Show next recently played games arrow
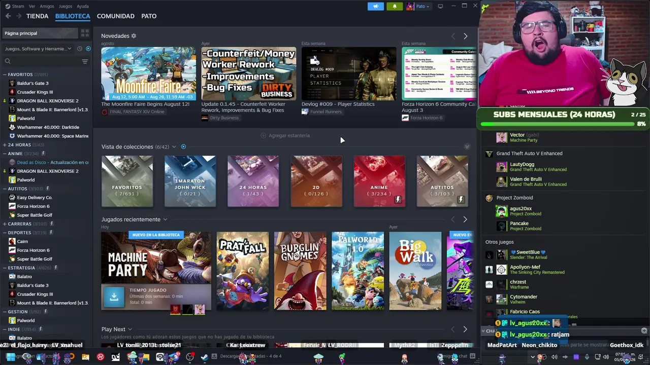The height and width of the screenshot is (365, 650). pos(465,220)
